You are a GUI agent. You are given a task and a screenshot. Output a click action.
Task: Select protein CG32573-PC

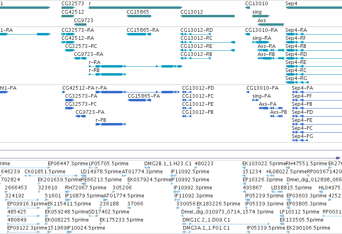point(81,104)
